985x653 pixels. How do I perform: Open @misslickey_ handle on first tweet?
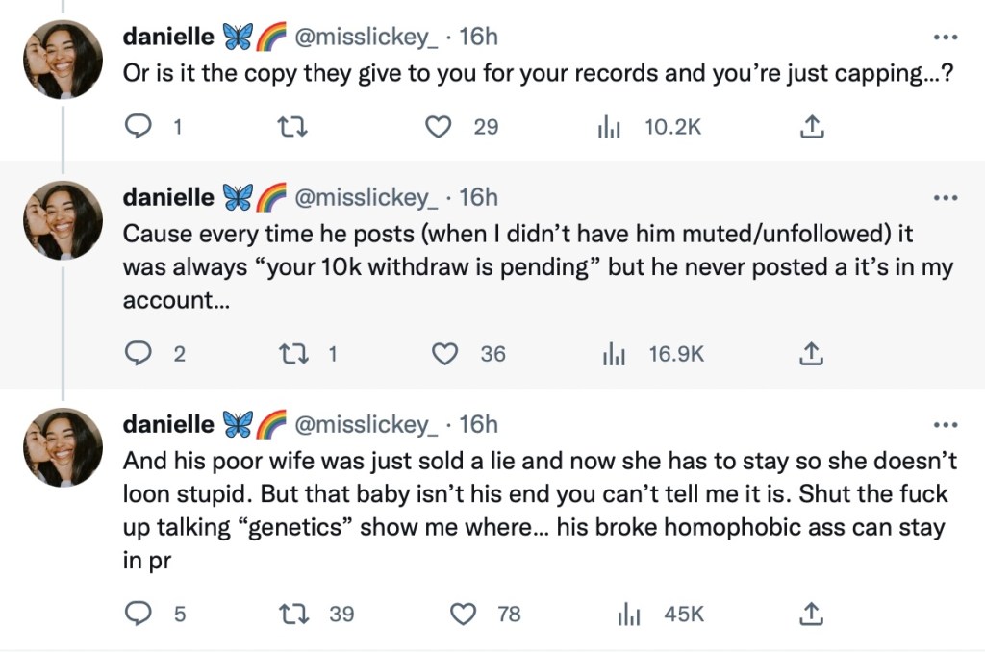[368, 38]
